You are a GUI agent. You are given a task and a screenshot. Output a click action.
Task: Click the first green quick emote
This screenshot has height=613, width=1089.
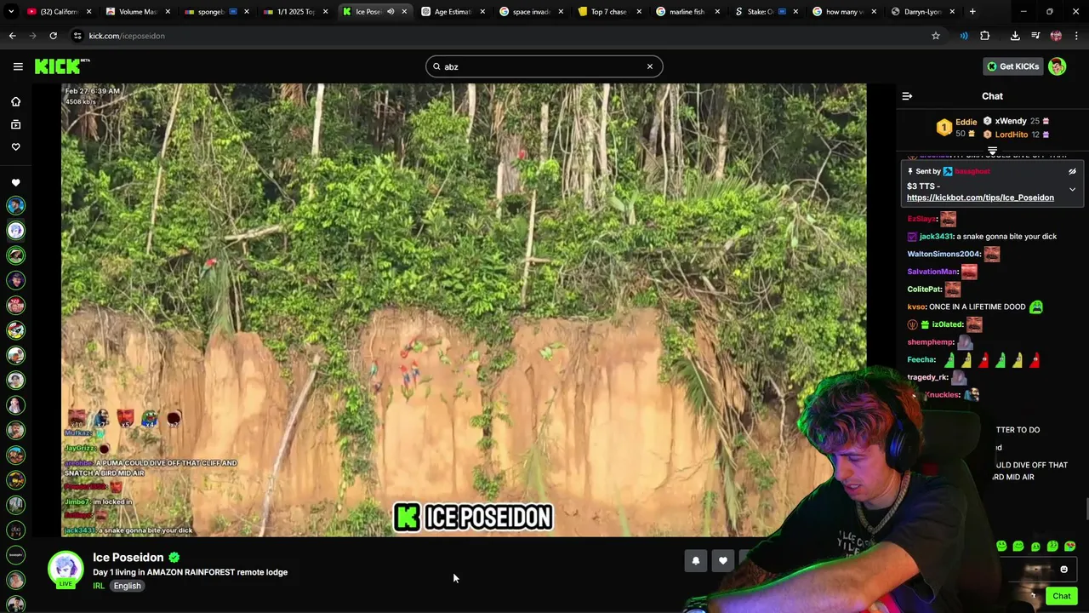click(1001, 546)
